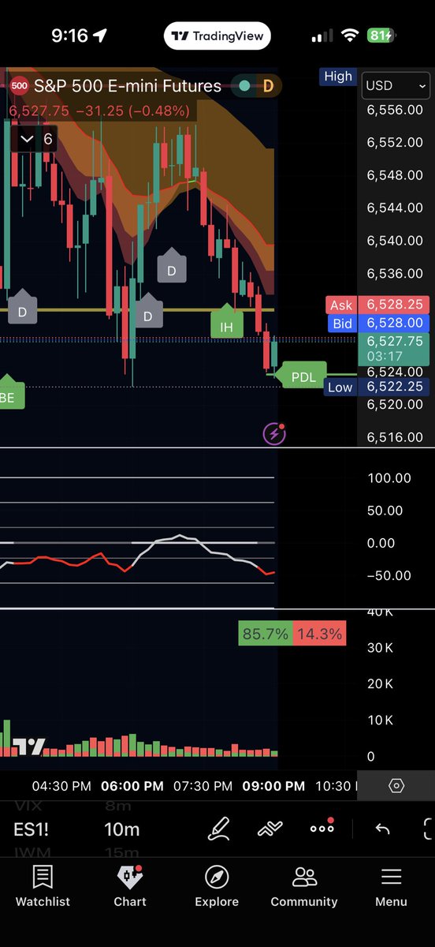Tap the red 500 symbol logo

tap(19, 86)
